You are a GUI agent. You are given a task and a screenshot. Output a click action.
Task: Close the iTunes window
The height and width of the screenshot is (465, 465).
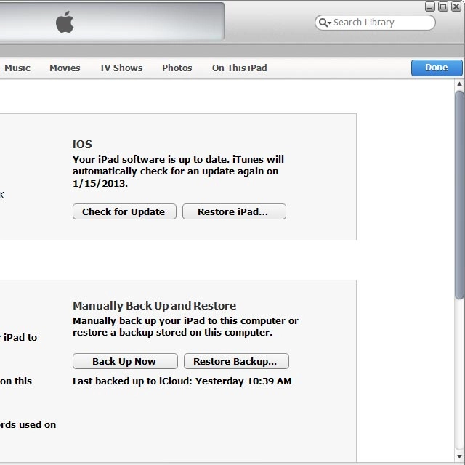coord(456,7)
